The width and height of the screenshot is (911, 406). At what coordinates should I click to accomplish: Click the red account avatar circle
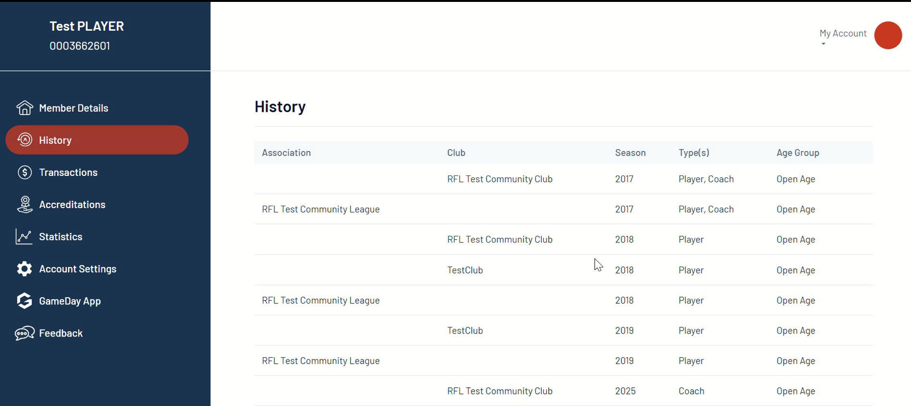click(x=888, y=35)
